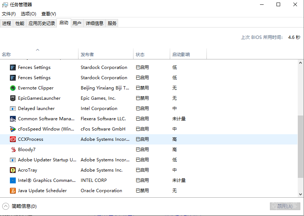304x216 pixels.
Task: Click the scrollbar up arrow
Action: 300,63
